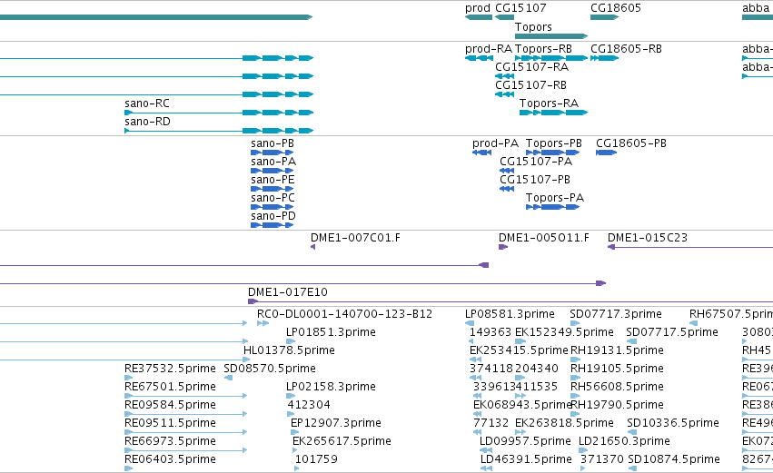Open the RE67501.5prime EST label
This screenshot has height=473, width=773.
170,388
